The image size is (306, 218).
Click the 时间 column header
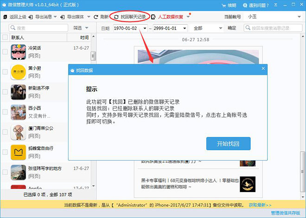(84, 38)
